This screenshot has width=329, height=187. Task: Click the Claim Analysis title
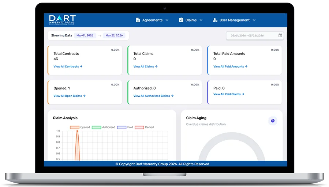[65, 118]
